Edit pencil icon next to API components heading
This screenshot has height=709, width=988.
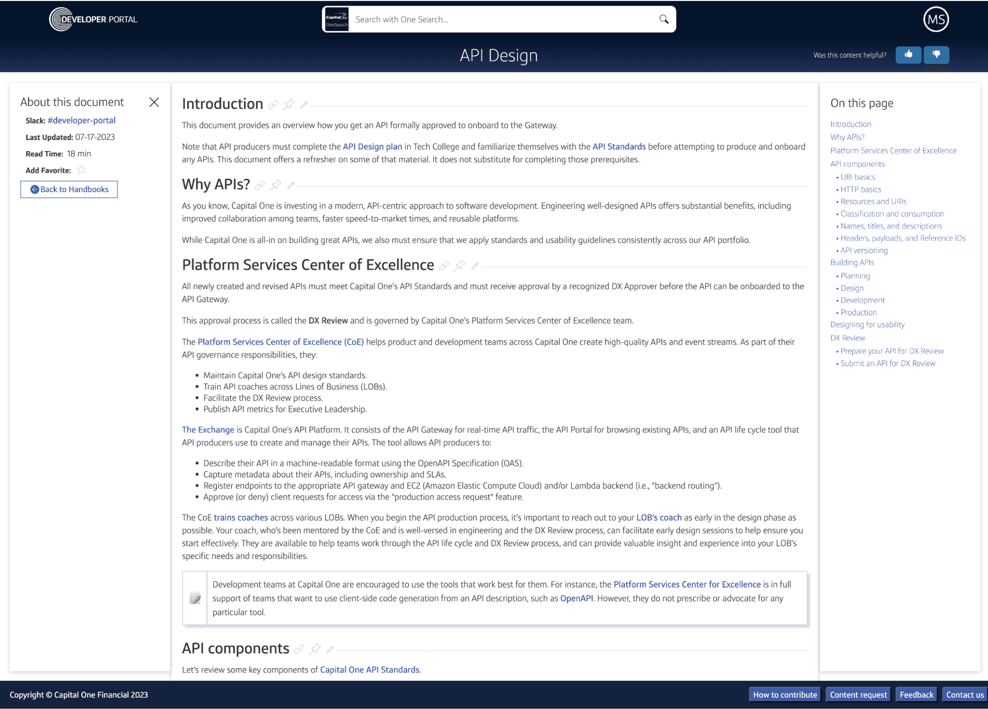click(x=330, y=649)
